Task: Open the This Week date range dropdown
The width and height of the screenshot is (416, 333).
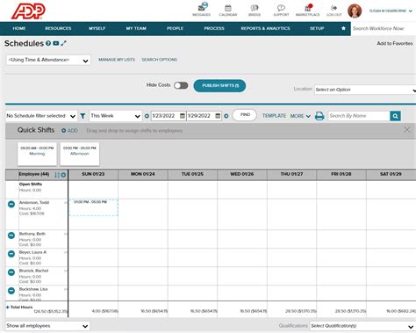Action: [115, 116]
